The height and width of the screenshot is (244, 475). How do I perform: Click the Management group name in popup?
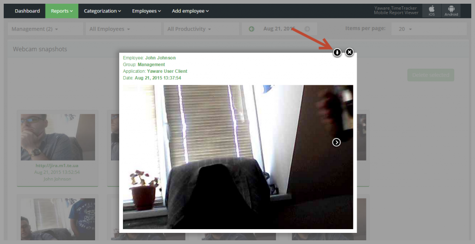(151, 64)
